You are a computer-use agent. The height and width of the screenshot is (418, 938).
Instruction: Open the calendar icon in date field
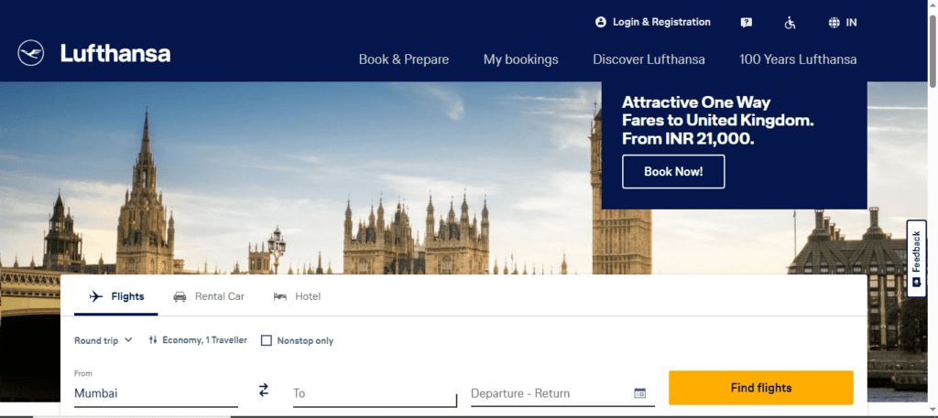[x=640, y=393]
